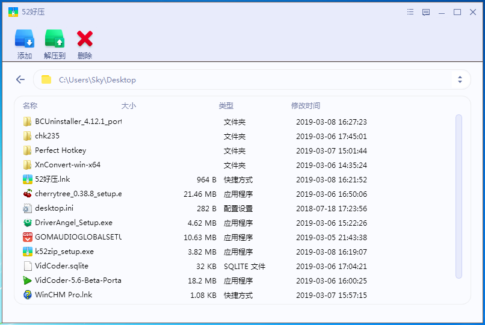Viewport: 485px width, 325px height.
Task: Click the 52好压 app logo icon
Action: (13, 12)
